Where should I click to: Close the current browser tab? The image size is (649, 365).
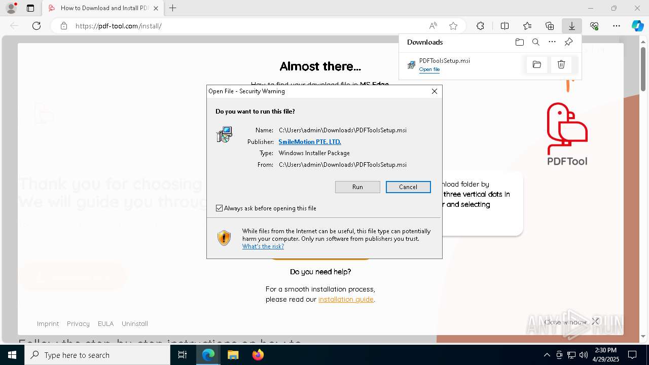156,8
